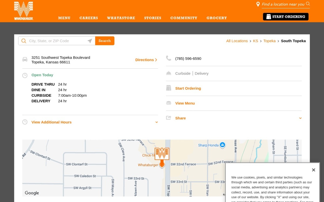Click the SW Clontarf St map label
324x202 pixels.
tap(77, 164)
